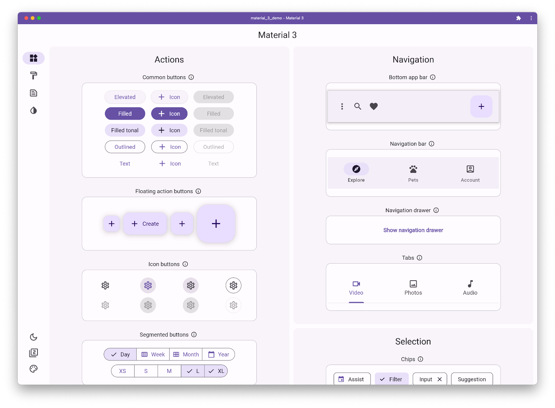The height and width of the screenshot is (408, 555).
Task: Click the plus FAB in bottom app bar
Action: point(481,106)
